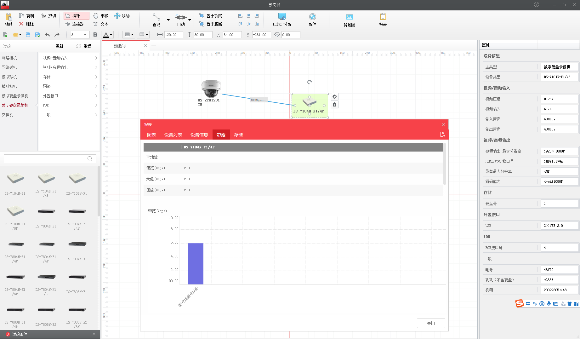Click the rotation angle field 0.00
Screen dimensions: 580x339
click(x=291, y=35)
